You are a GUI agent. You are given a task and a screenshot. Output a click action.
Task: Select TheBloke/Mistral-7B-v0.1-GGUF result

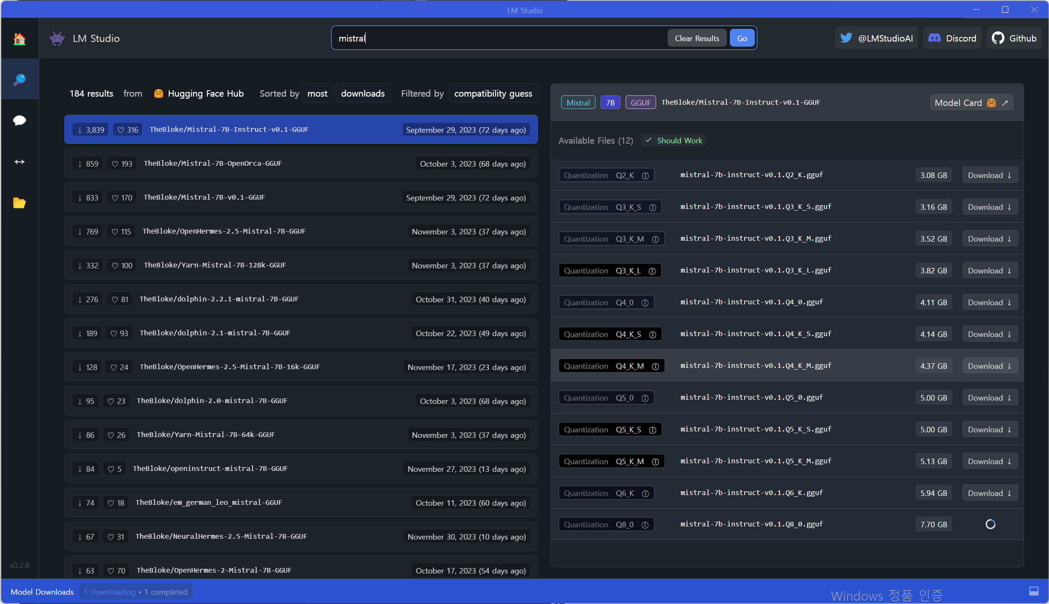(301, 197)
